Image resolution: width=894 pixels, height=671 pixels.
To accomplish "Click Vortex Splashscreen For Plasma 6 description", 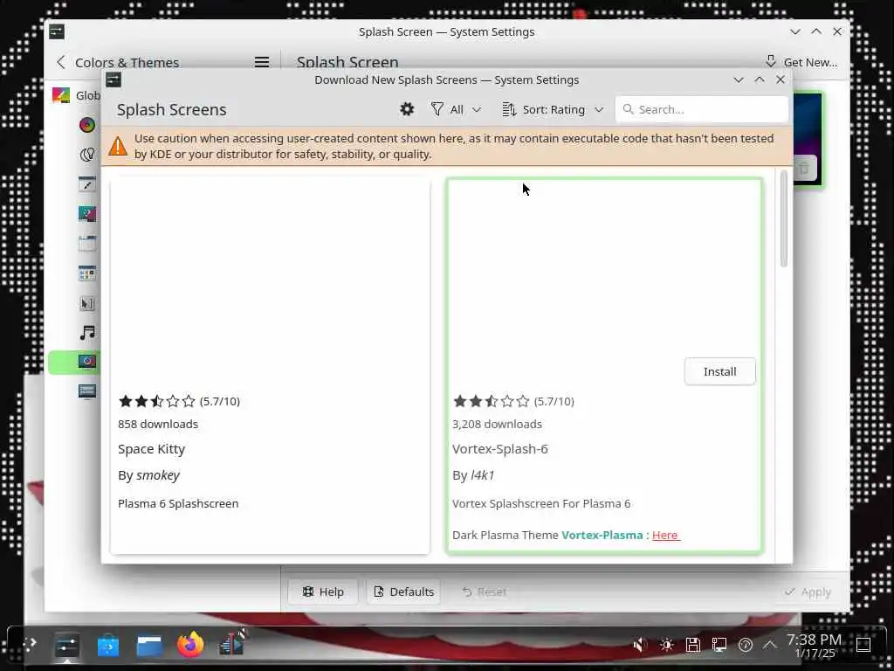I will 541,504.
